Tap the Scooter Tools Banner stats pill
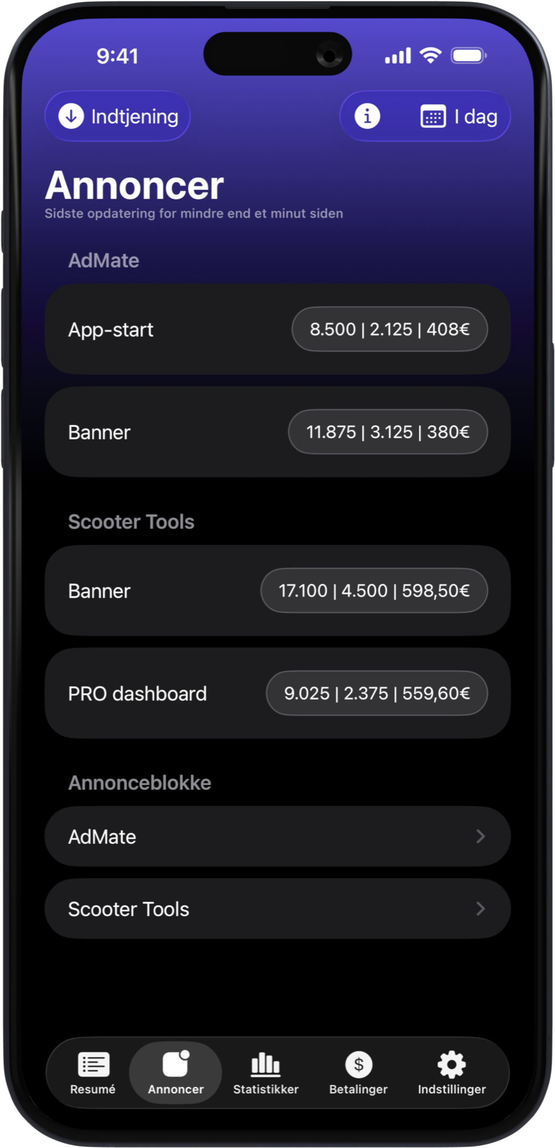 [374, 591]
